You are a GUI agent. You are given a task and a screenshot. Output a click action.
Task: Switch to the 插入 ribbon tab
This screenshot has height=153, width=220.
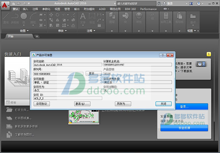(25, 9)
